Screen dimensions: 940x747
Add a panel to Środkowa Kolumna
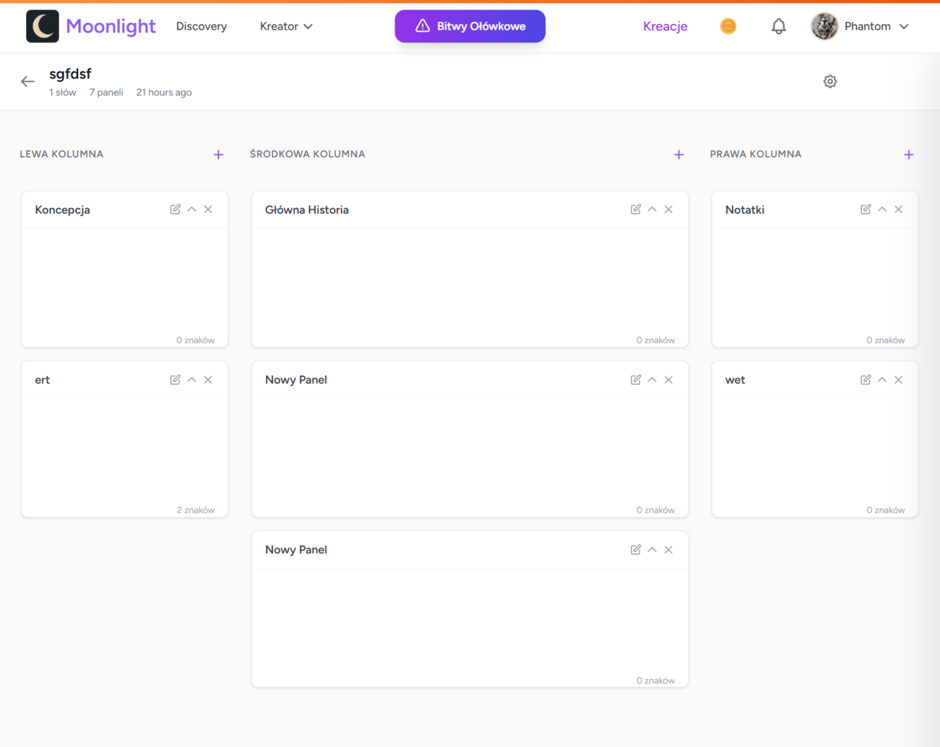point(679,155)
